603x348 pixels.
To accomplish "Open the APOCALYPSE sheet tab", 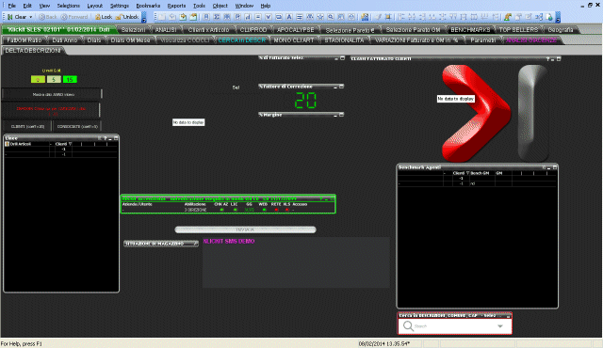I will coord(295,29).
